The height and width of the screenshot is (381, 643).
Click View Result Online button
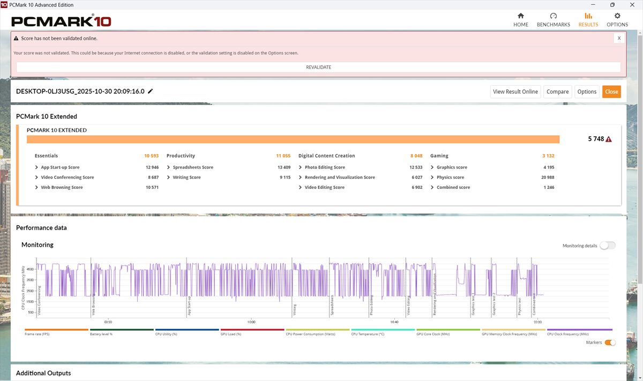pos(515,92)
